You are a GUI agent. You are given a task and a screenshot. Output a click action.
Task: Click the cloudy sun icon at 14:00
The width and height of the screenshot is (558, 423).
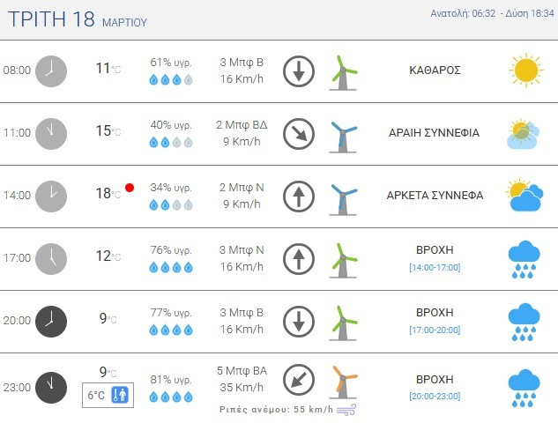pyautogui.click(x=524, y=196)
